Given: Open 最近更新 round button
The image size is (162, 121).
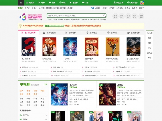Looking at the screenshot, I should 115,16.
